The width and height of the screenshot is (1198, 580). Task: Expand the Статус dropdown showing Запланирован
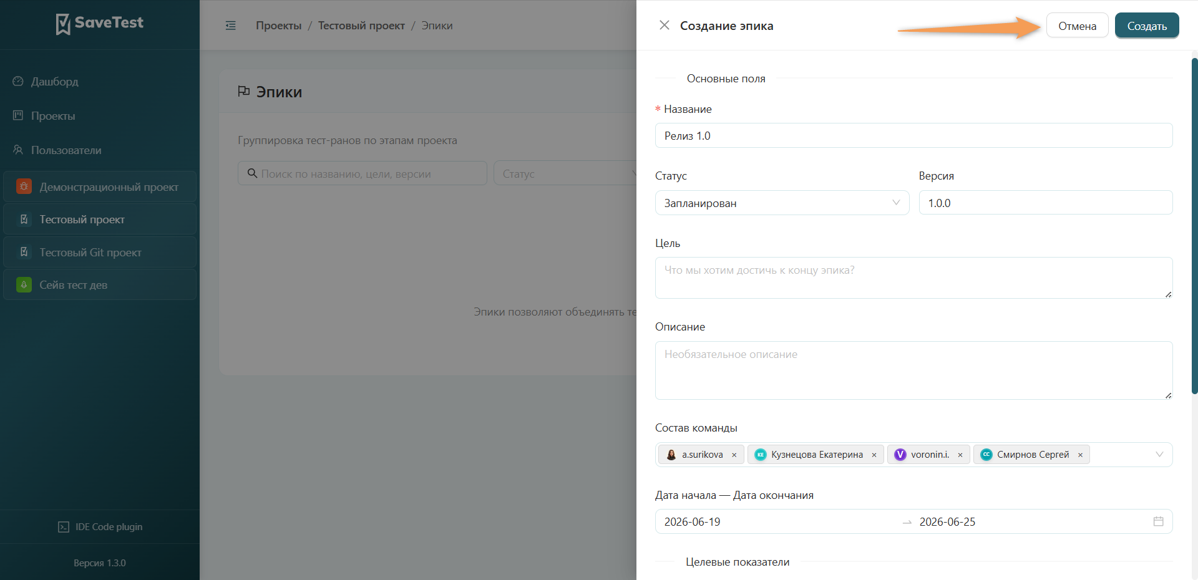pyautogui.click(x=782, y=203)
